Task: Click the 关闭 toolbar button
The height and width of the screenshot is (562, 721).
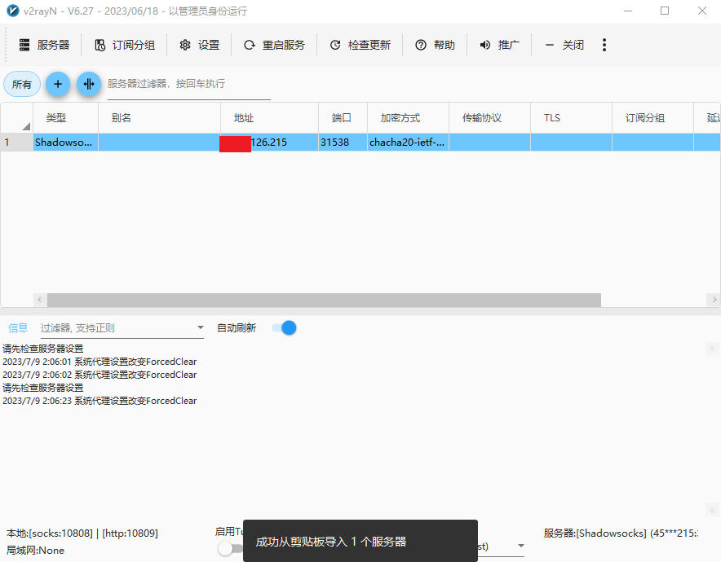Action: point(564,45)
